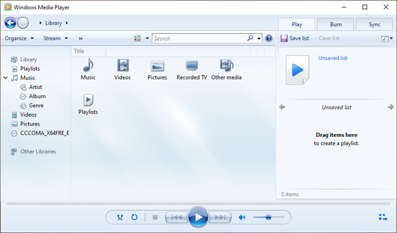Select Other Libraries in navigation tree
397x233 pixels.
[x=34, y=152]
